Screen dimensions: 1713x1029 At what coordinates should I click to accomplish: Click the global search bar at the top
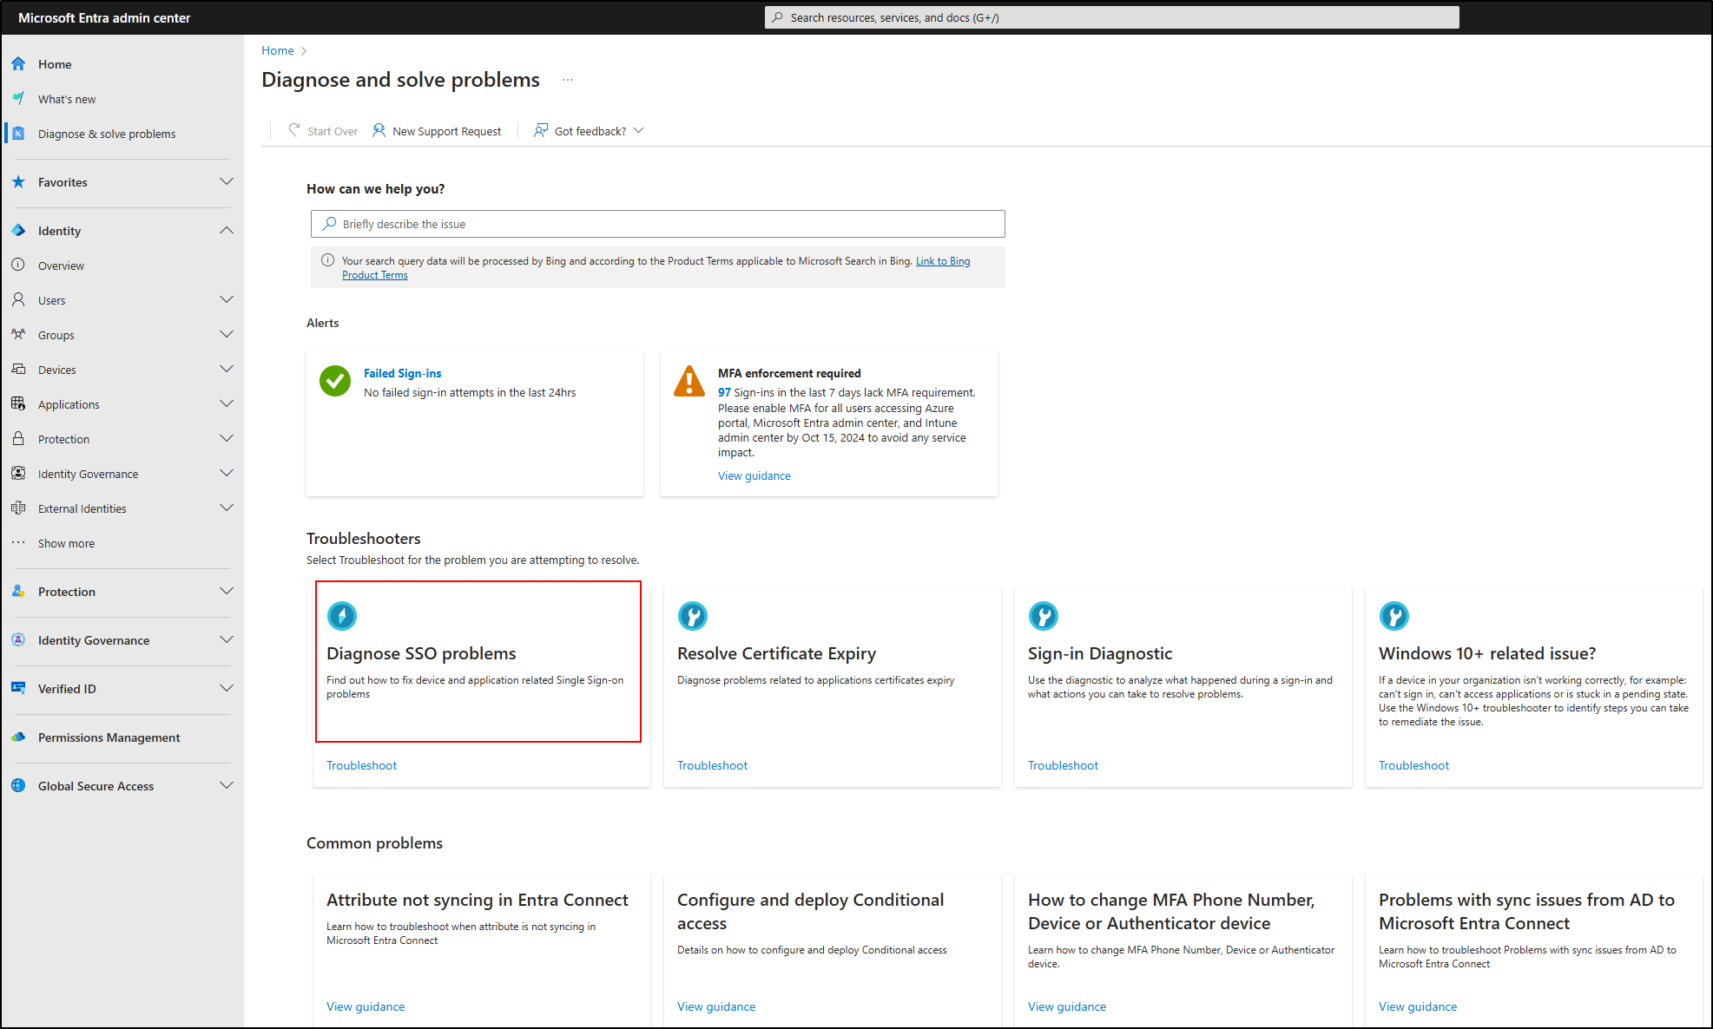[1110, 16]
